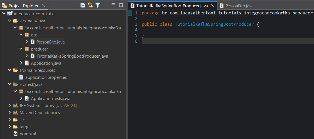Expand PessoaDto.java in the tree
The height and width of the screenshot is (139, 314).
click(x=27, y=42)
